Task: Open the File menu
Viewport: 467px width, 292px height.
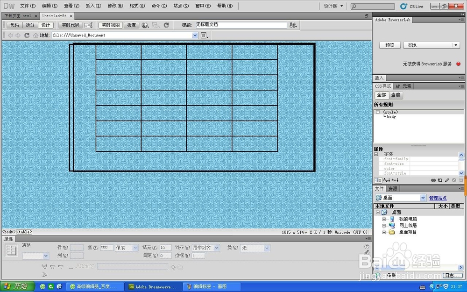Action: [28, 6]
